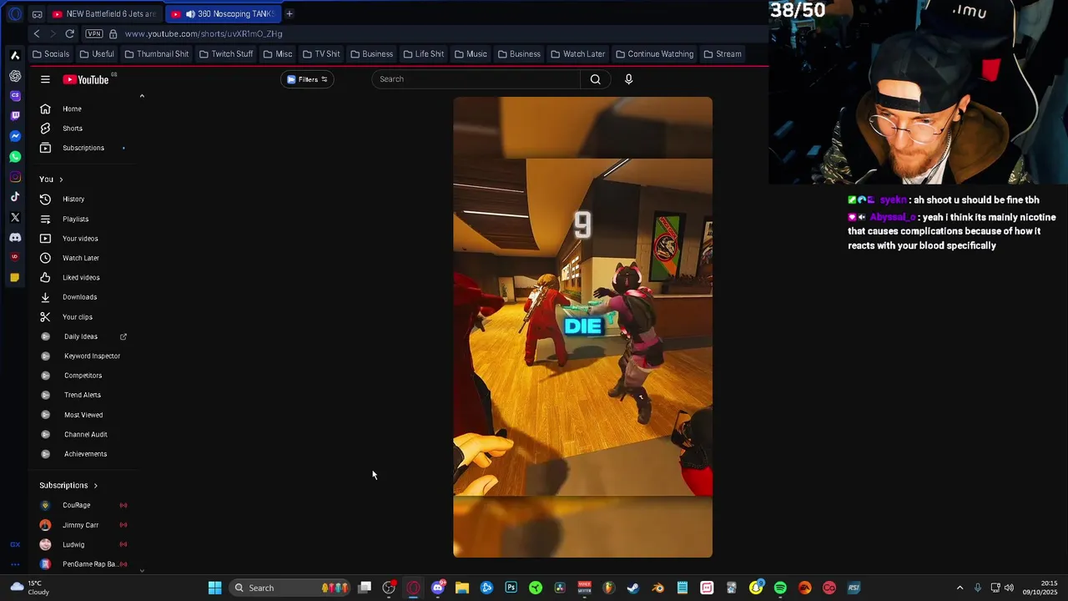1068x601 pixels.
Task: Open the yellow notes sidebar icon
Action: click(15, 278)
